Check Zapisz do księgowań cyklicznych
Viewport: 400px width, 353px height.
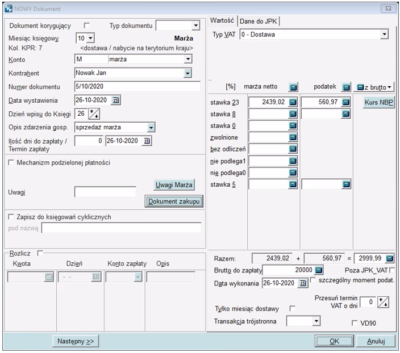pos(11,217)
